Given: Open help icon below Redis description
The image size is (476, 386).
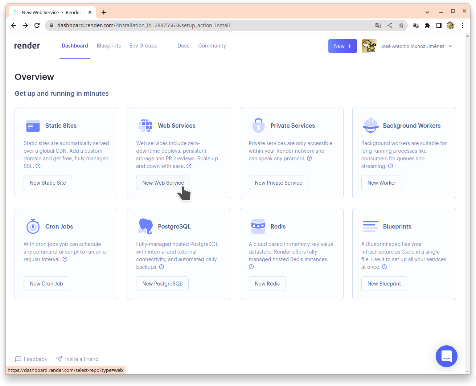Looking at the screenshot, I should 251,267.
